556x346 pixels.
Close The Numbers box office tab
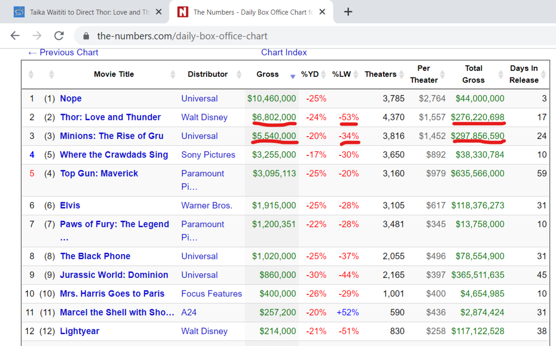(322, 12)
